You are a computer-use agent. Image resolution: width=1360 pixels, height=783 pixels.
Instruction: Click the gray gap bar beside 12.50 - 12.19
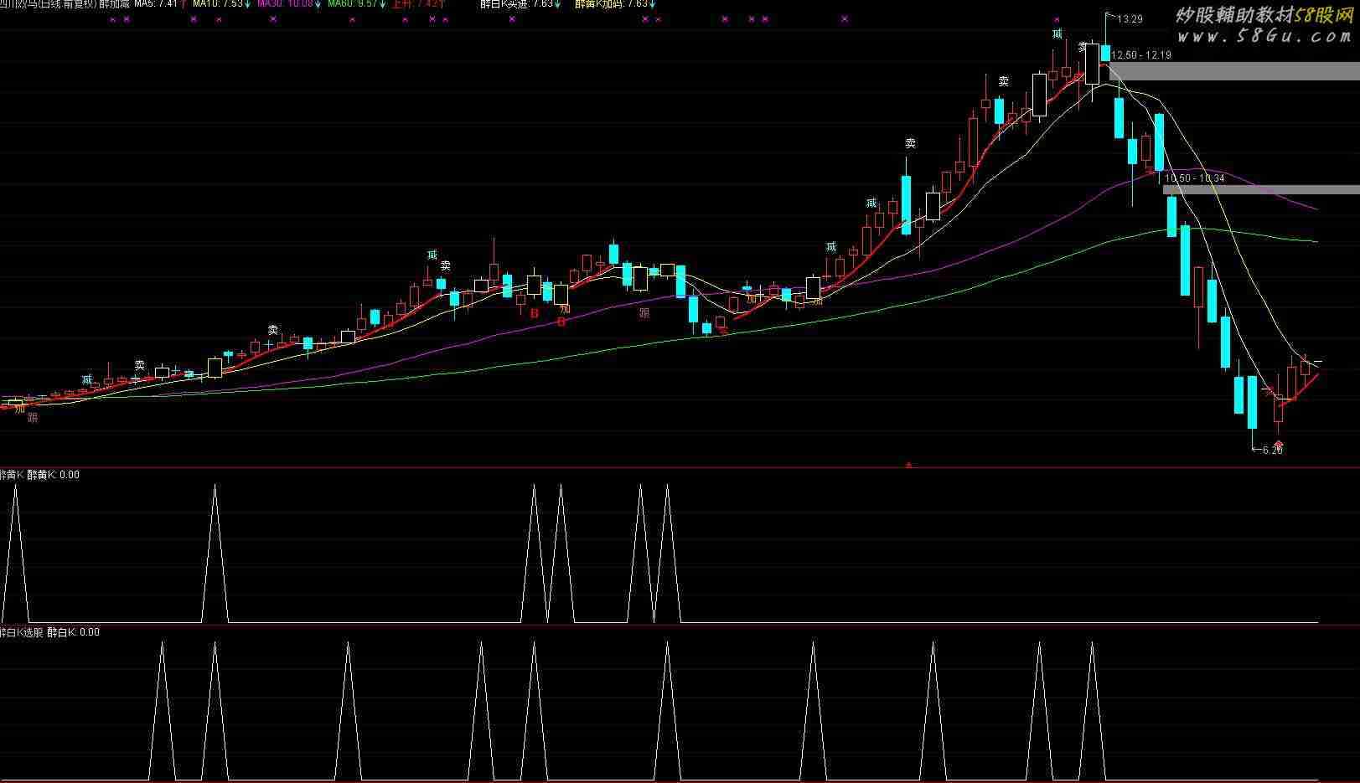(1234, 71)
